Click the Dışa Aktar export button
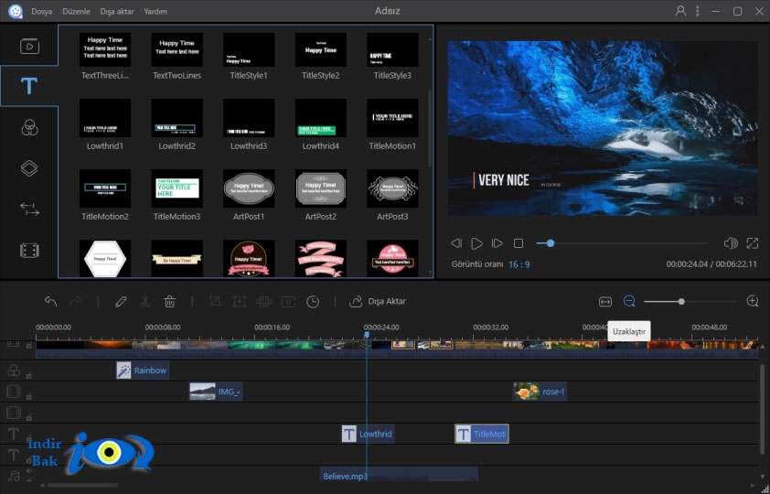This screenshot has height=494, width=770. click(x=377, y=301)
